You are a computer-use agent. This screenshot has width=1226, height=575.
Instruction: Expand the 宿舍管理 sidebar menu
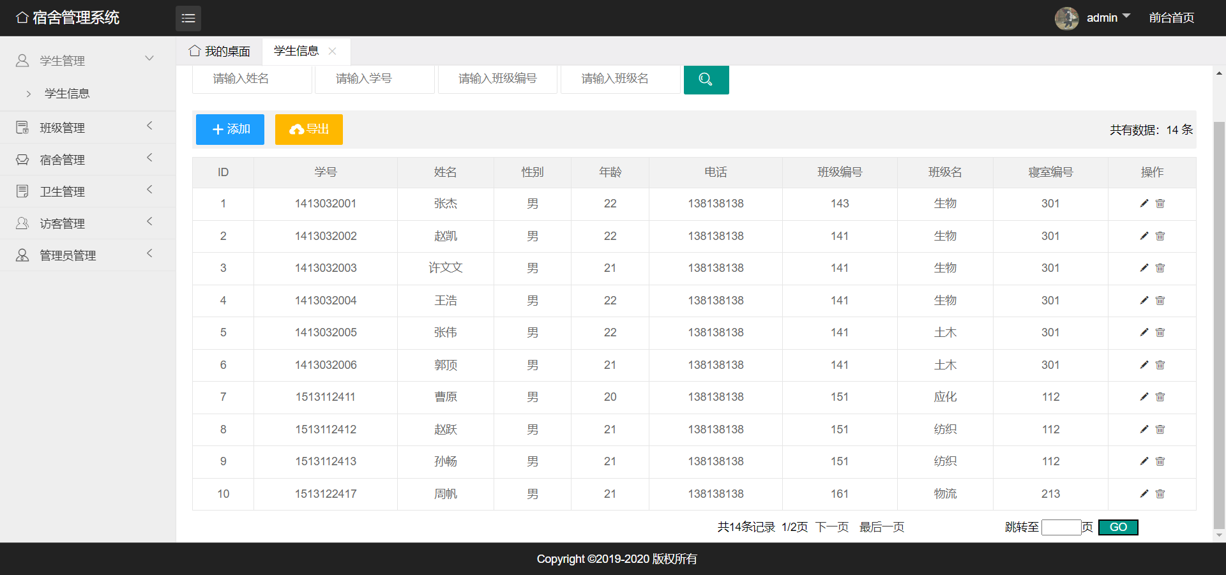click(x=87, y=160)
